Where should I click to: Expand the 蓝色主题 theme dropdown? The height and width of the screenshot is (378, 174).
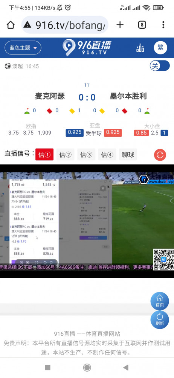pos(23,48)
